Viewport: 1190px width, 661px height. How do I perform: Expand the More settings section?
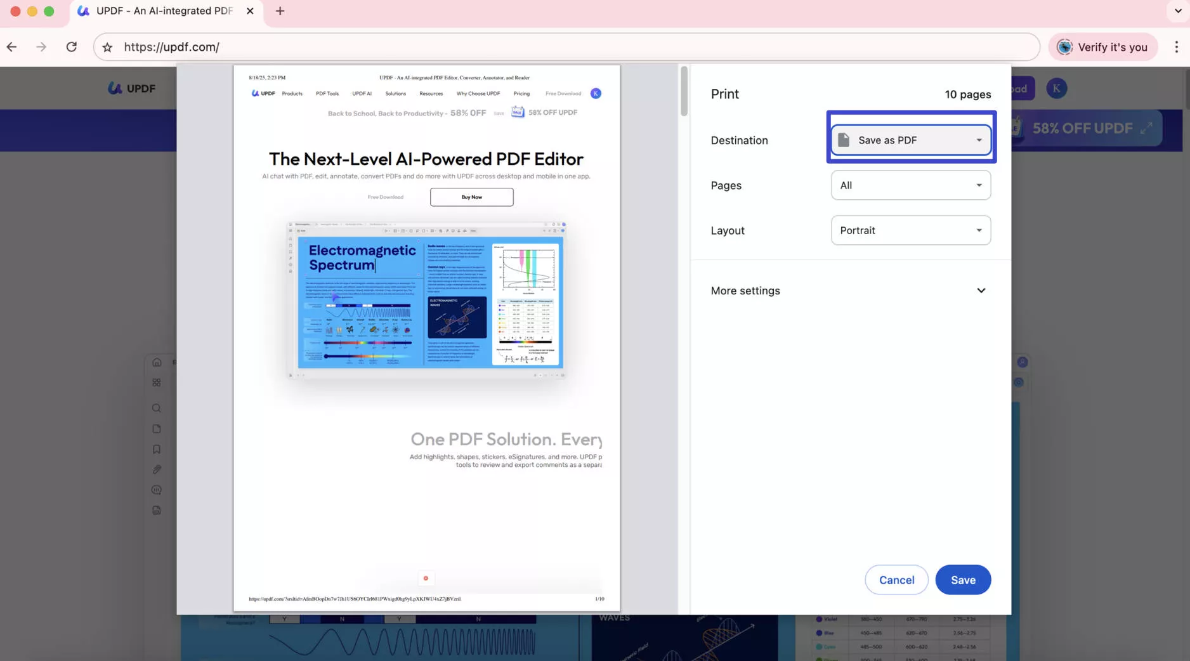tap(849, 291)
